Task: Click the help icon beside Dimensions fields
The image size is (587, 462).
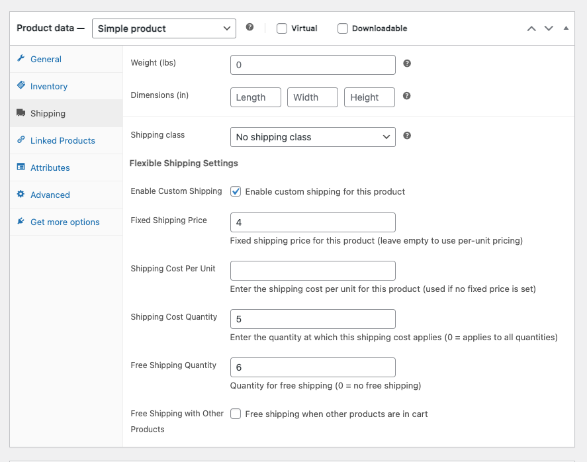Action: tap(407, 96)
